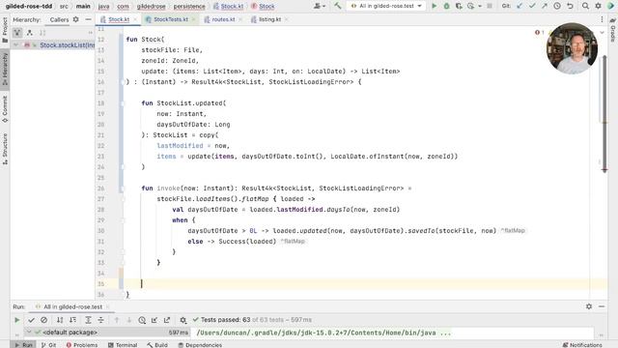Viewport: 618px width, 348px height.
Task: Select 'All in gilded-rose.test' Run tab
Action: tap(73, 306)
